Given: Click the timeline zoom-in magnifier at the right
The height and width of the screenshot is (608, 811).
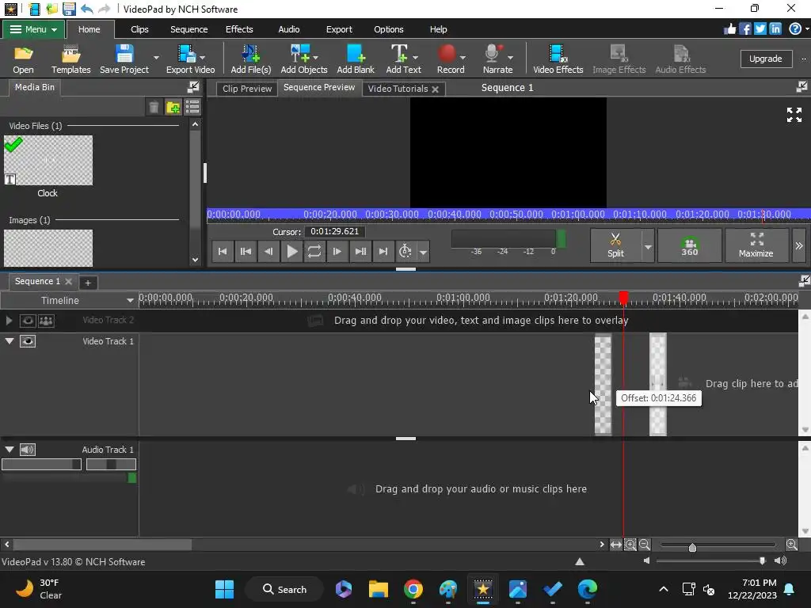Looking at the screenshot, I should (791, 545).
